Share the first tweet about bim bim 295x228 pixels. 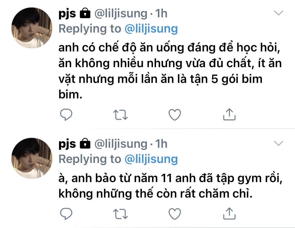[229, 114]
